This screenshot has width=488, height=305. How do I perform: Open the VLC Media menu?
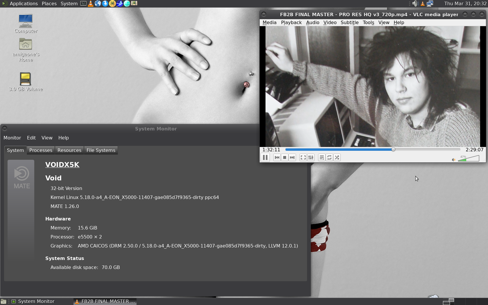270,22
